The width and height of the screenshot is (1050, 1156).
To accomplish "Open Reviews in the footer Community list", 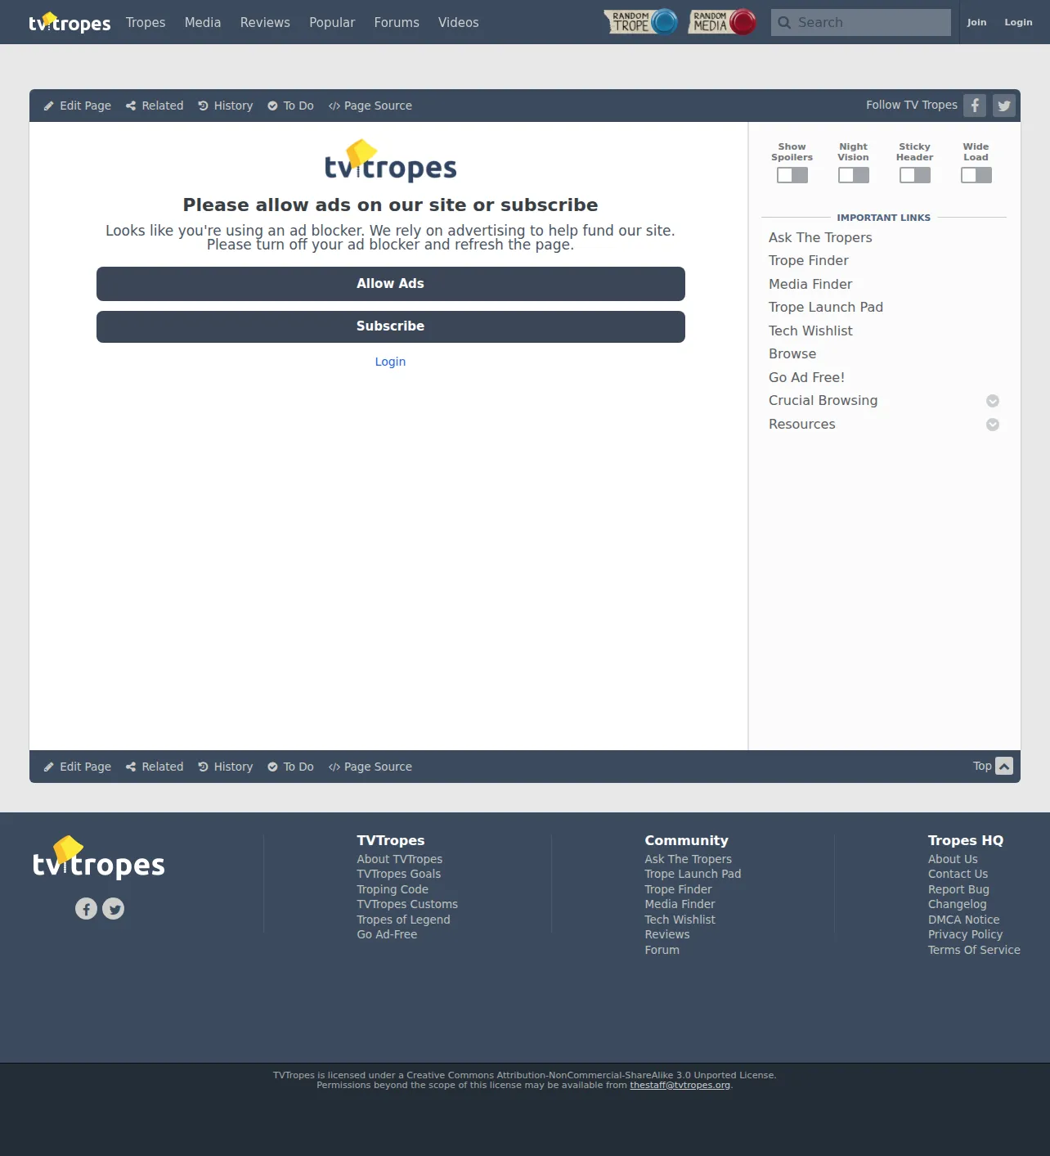I will [x=667, y=934].
